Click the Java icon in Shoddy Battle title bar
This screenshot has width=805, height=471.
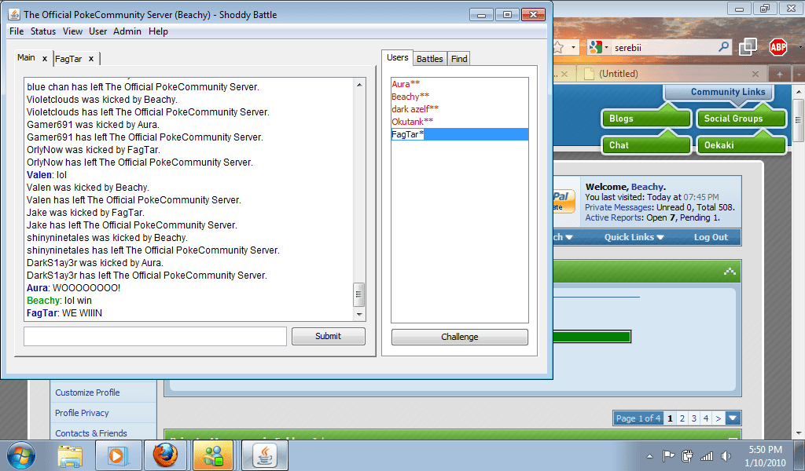click(14, 14)
